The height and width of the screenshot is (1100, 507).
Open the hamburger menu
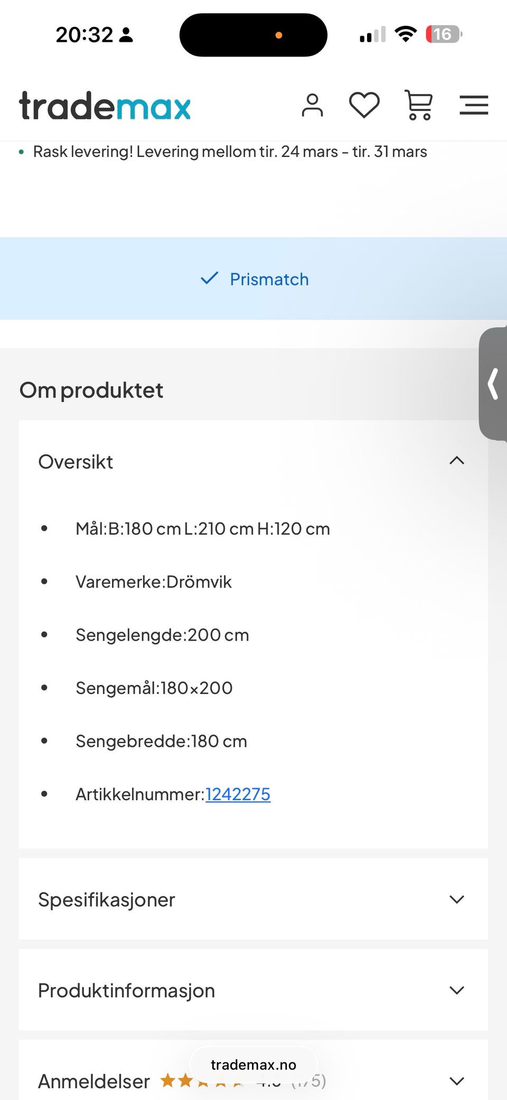point(474,105)
